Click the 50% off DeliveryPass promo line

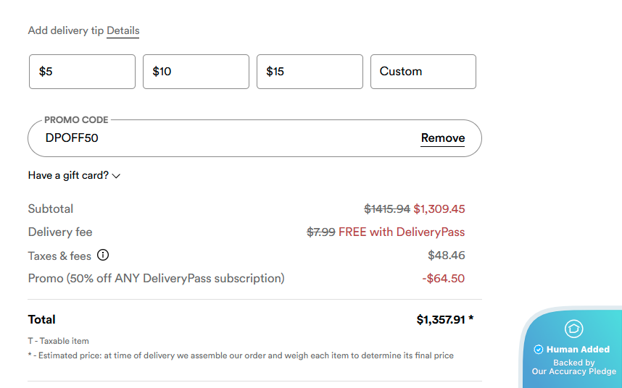click(156, 279)
